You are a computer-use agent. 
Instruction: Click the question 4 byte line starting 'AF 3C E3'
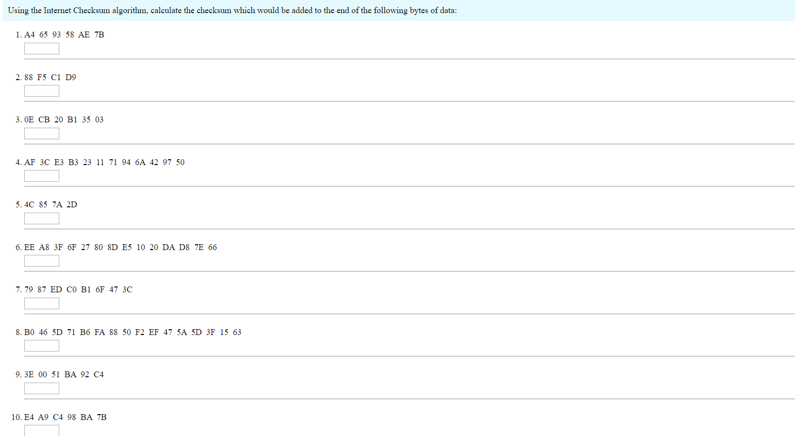(x=104, y=162)
